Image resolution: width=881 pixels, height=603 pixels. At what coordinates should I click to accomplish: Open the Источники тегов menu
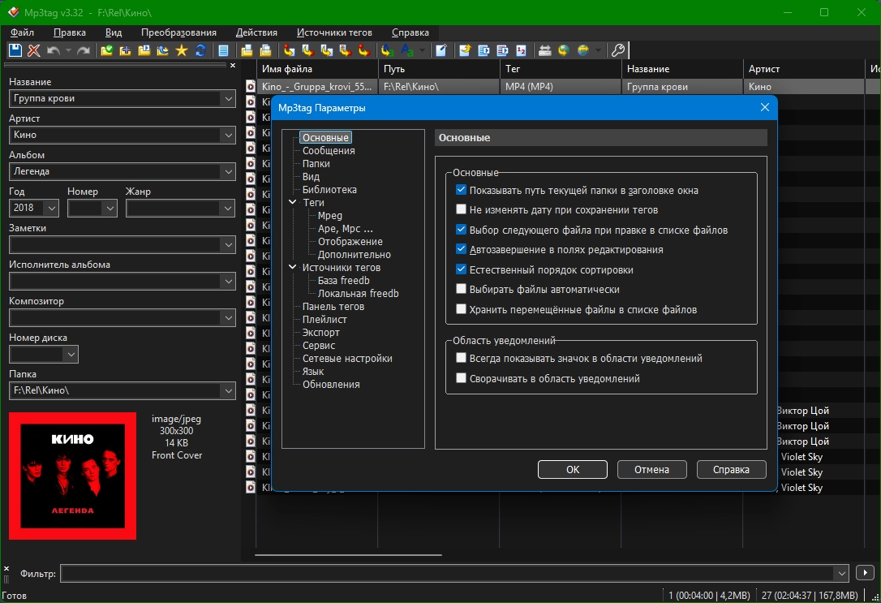(334, 32)
